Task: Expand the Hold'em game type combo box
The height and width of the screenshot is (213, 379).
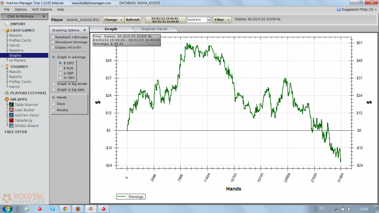Action: (199, 20)
